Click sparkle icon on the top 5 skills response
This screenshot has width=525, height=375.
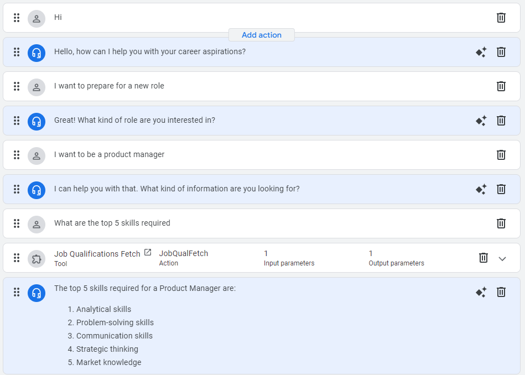(x=481, y=292)
